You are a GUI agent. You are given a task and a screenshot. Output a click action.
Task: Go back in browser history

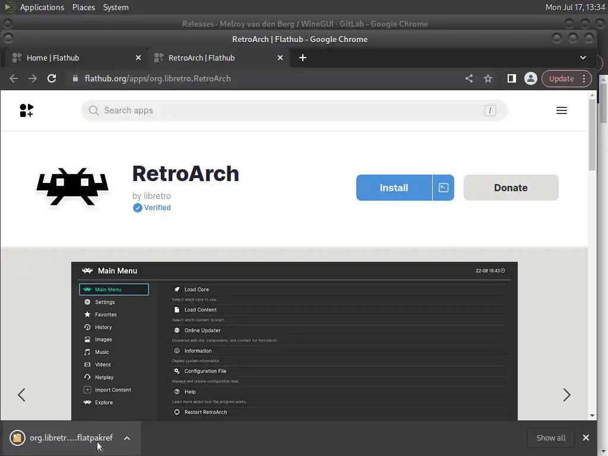(x=14, y=79)
